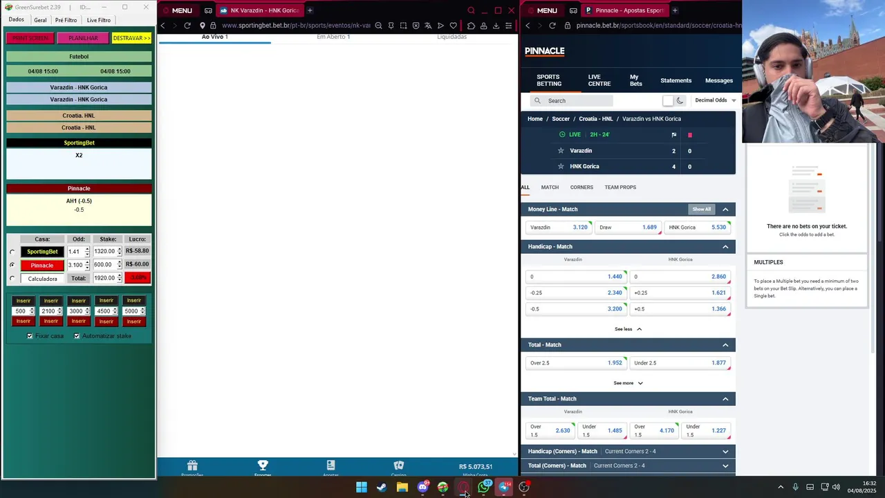This screenshot has width=885, height=498.
Task: Click the Sportingbet URL address bar
Action: coord(296,26)
